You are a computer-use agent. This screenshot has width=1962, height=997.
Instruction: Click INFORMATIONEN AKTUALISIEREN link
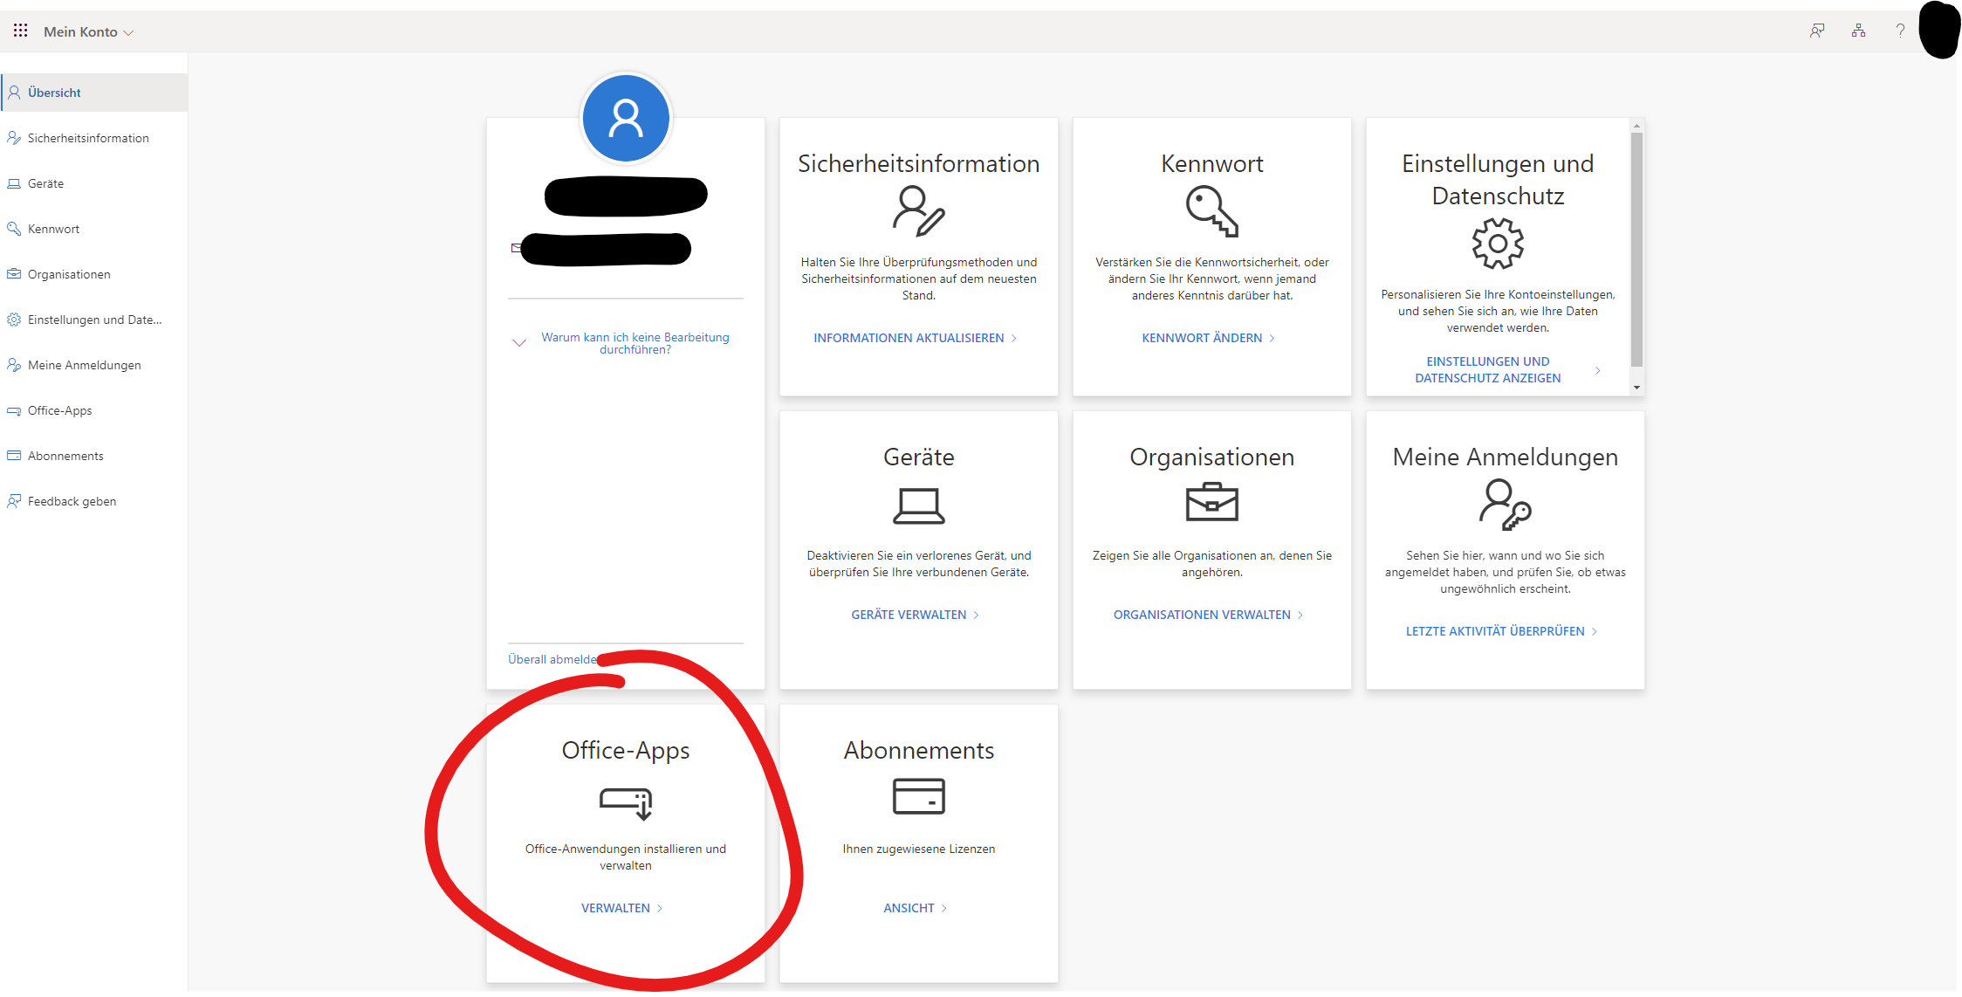(909, 338)
